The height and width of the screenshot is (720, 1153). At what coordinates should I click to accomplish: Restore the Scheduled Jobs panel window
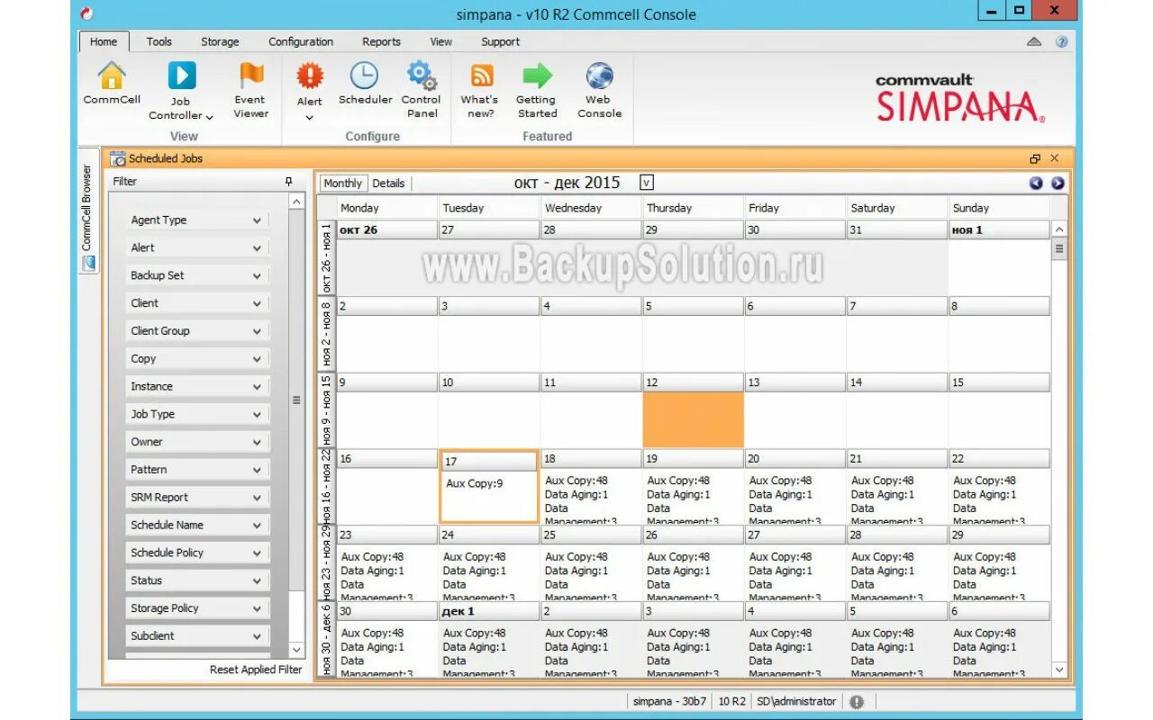[x=1035, y=158]
